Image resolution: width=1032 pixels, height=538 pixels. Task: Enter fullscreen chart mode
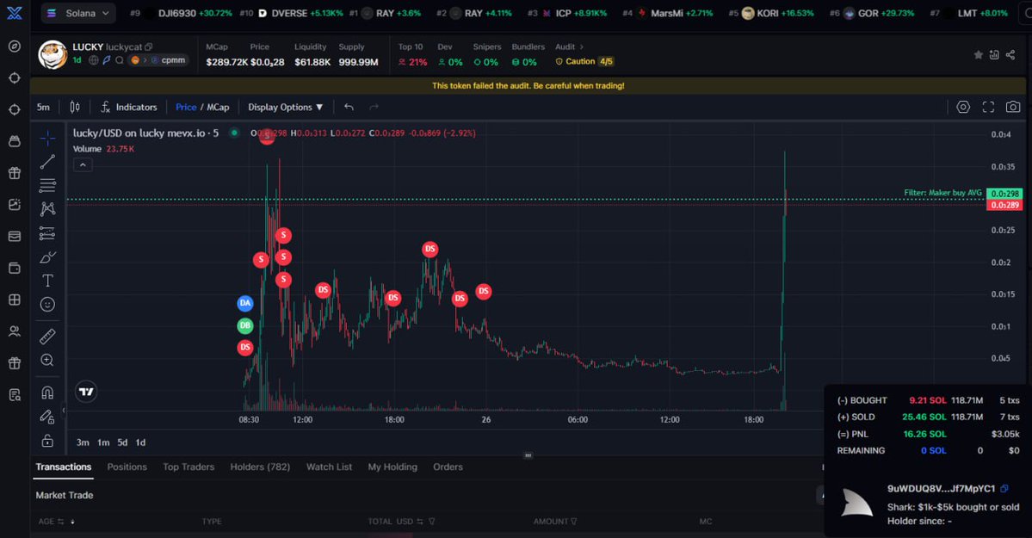(988, 108)
